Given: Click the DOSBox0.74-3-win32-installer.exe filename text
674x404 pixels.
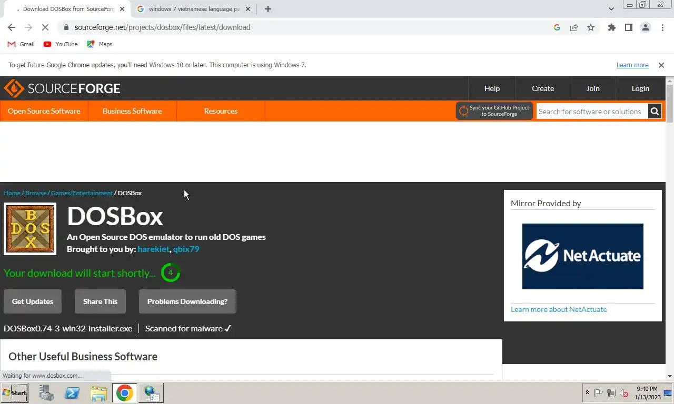Looking at the screenshot, I should [68, 328].
